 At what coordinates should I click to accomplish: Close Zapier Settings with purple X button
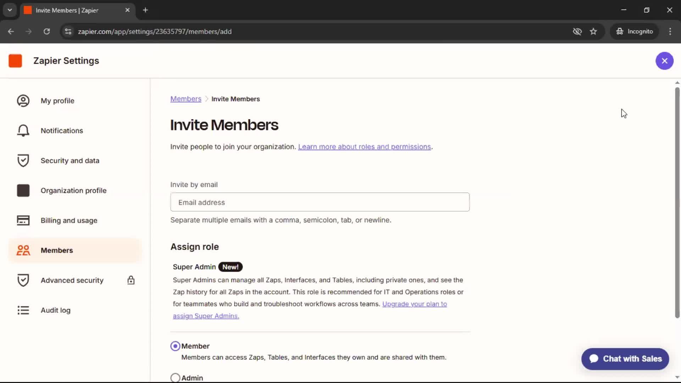pos(664,61)
